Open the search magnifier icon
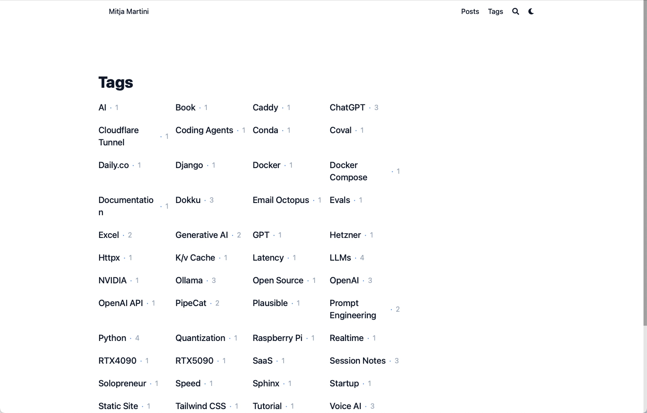 click(516, 12)
